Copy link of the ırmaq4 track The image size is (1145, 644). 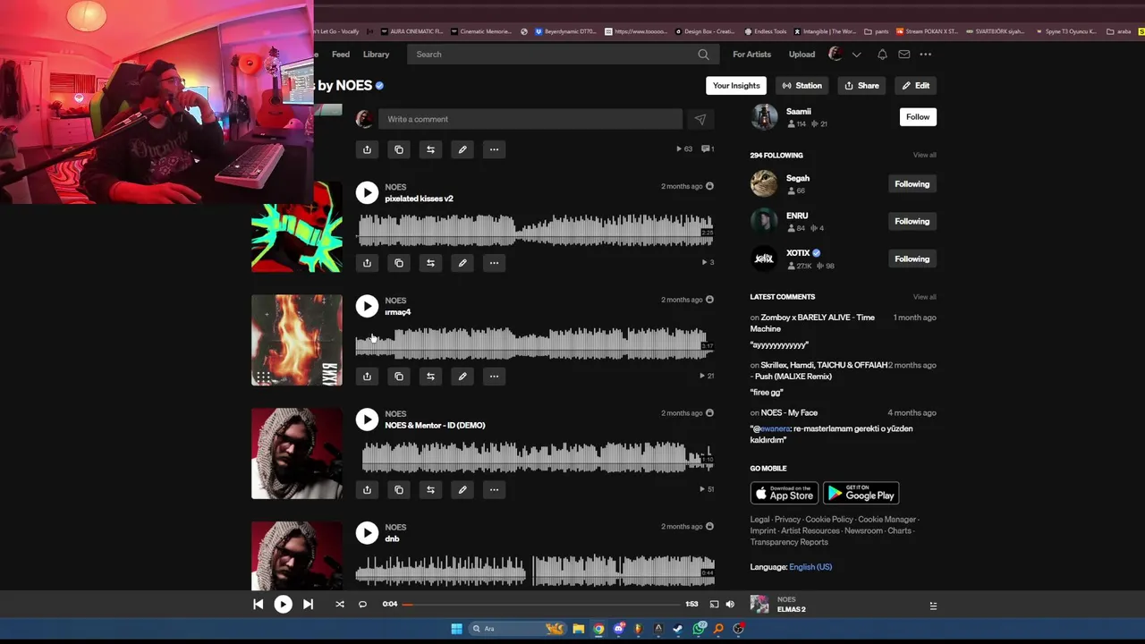399,377
